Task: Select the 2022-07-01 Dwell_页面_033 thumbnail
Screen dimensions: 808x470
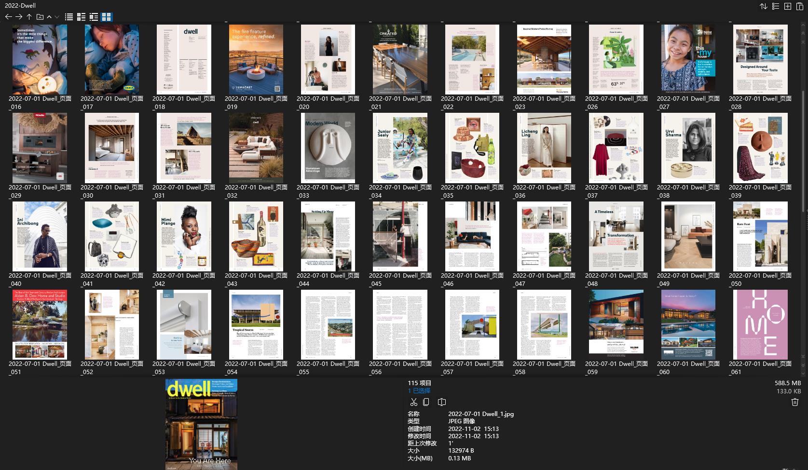Action: click(328, 148)
